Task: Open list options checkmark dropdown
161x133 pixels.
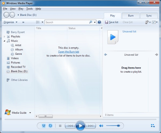Action: click(x=155, y=22)
